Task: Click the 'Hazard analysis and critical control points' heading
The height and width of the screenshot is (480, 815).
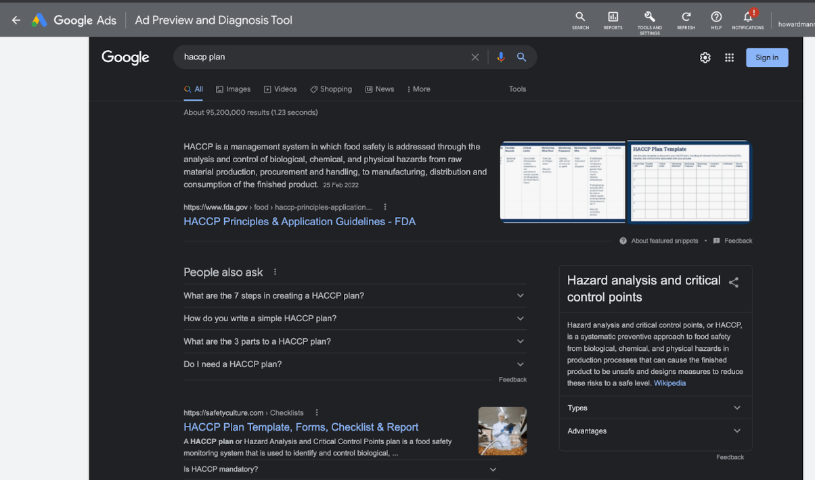Action: (644, 289)
